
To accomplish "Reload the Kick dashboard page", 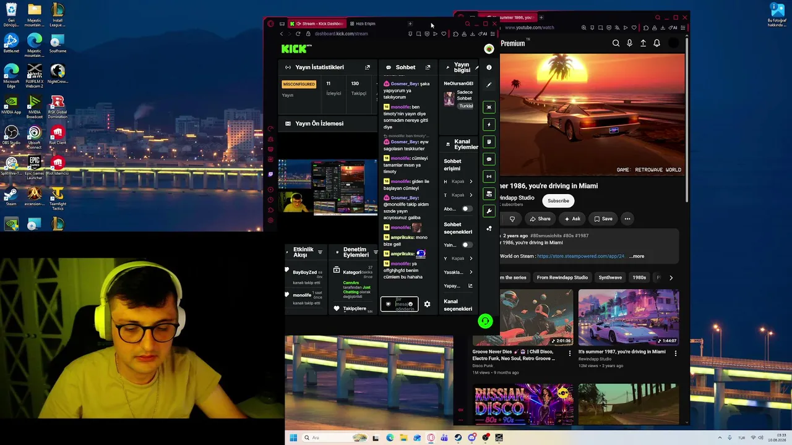I will (298, 34).
